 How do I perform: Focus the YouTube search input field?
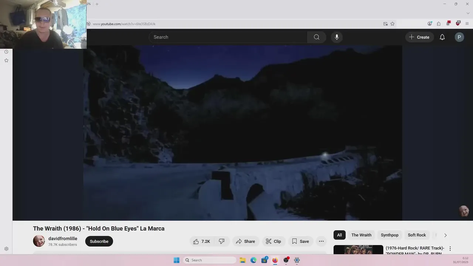(x=228, y=37)
